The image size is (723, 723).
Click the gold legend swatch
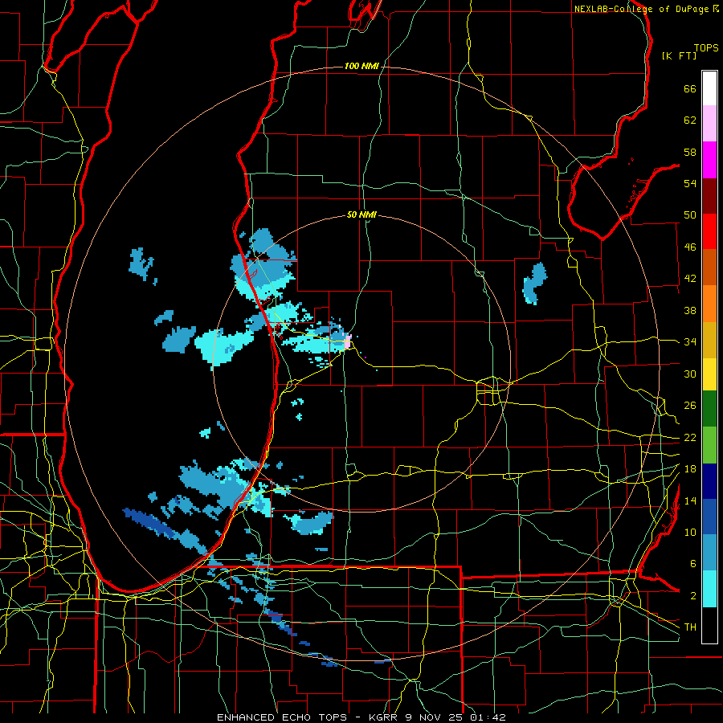[x=709, y=339]
